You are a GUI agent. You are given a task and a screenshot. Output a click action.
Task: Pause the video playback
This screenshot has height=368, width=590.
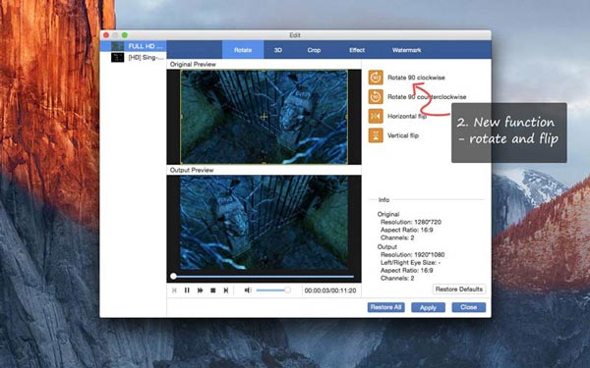pyautogui.click(x=187, y=290)
